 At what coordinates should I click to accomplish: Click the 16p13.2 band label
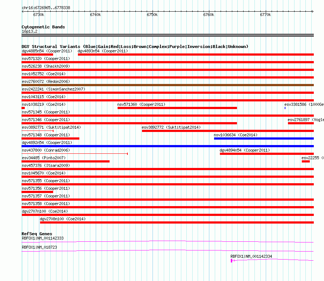(30, 31)
